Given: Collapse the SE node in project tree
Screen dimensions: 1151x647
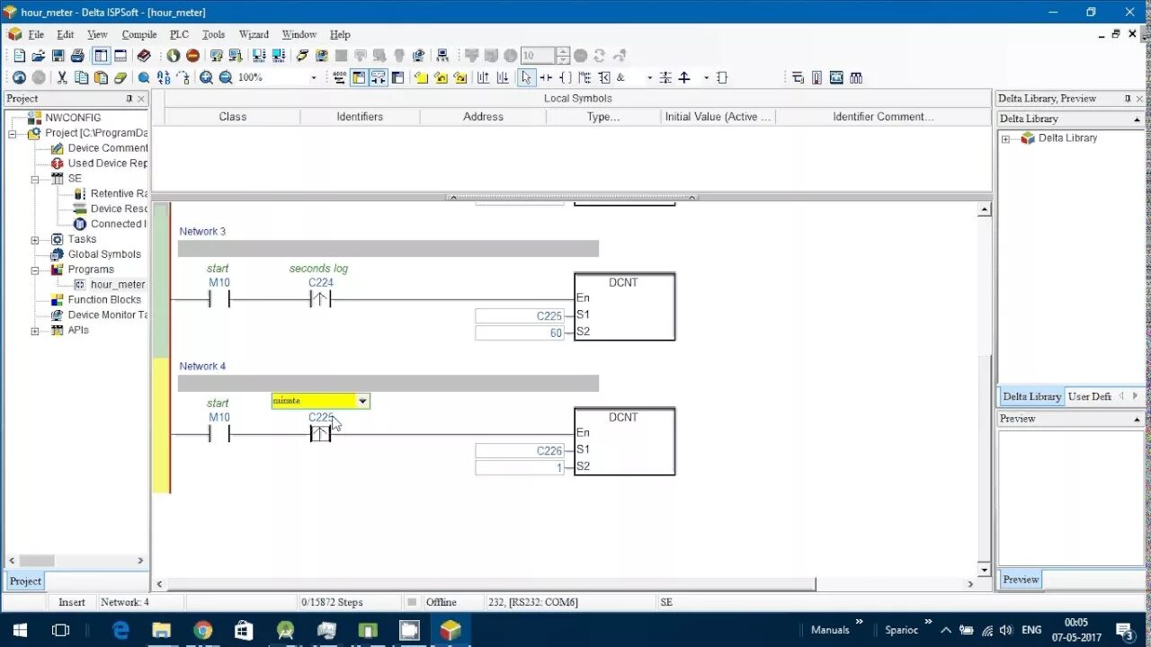Looking at the screenshot, I should [35, 179].
